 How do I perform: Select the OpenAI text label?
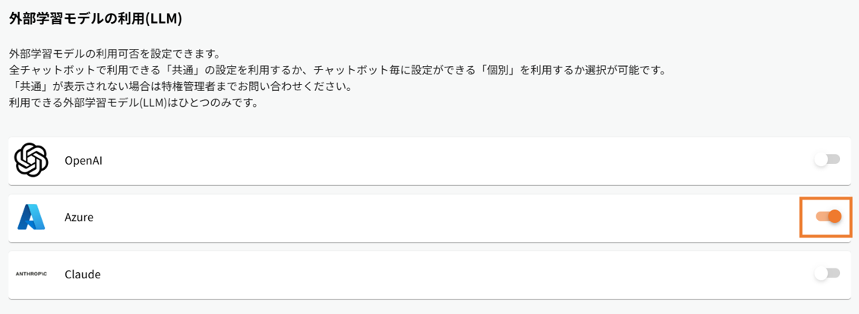(x=84, y=161)
